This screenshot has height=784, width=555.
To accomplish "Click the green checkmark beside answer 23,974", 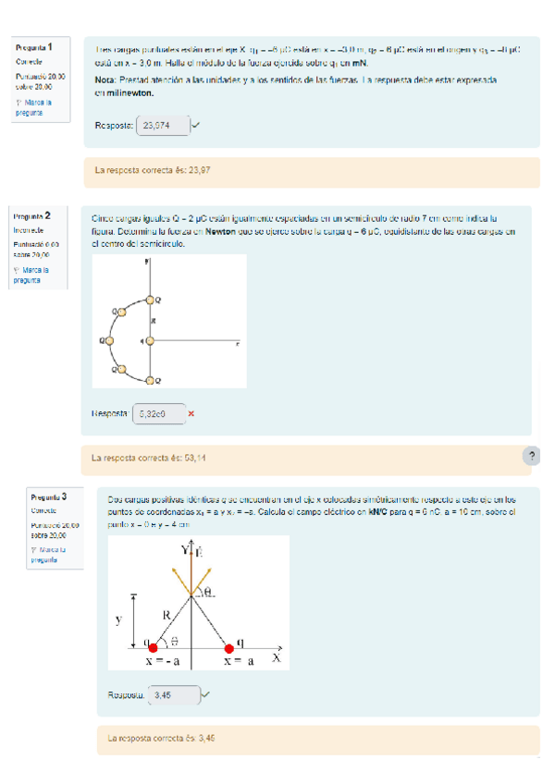I will (196, 125).
